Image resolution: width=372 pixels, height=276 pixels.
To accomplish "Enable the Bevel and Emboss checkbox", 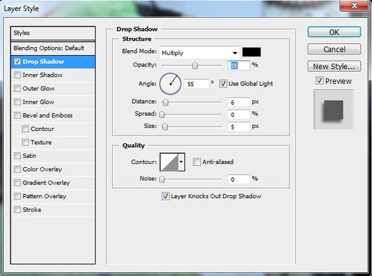I will [17, 116].
